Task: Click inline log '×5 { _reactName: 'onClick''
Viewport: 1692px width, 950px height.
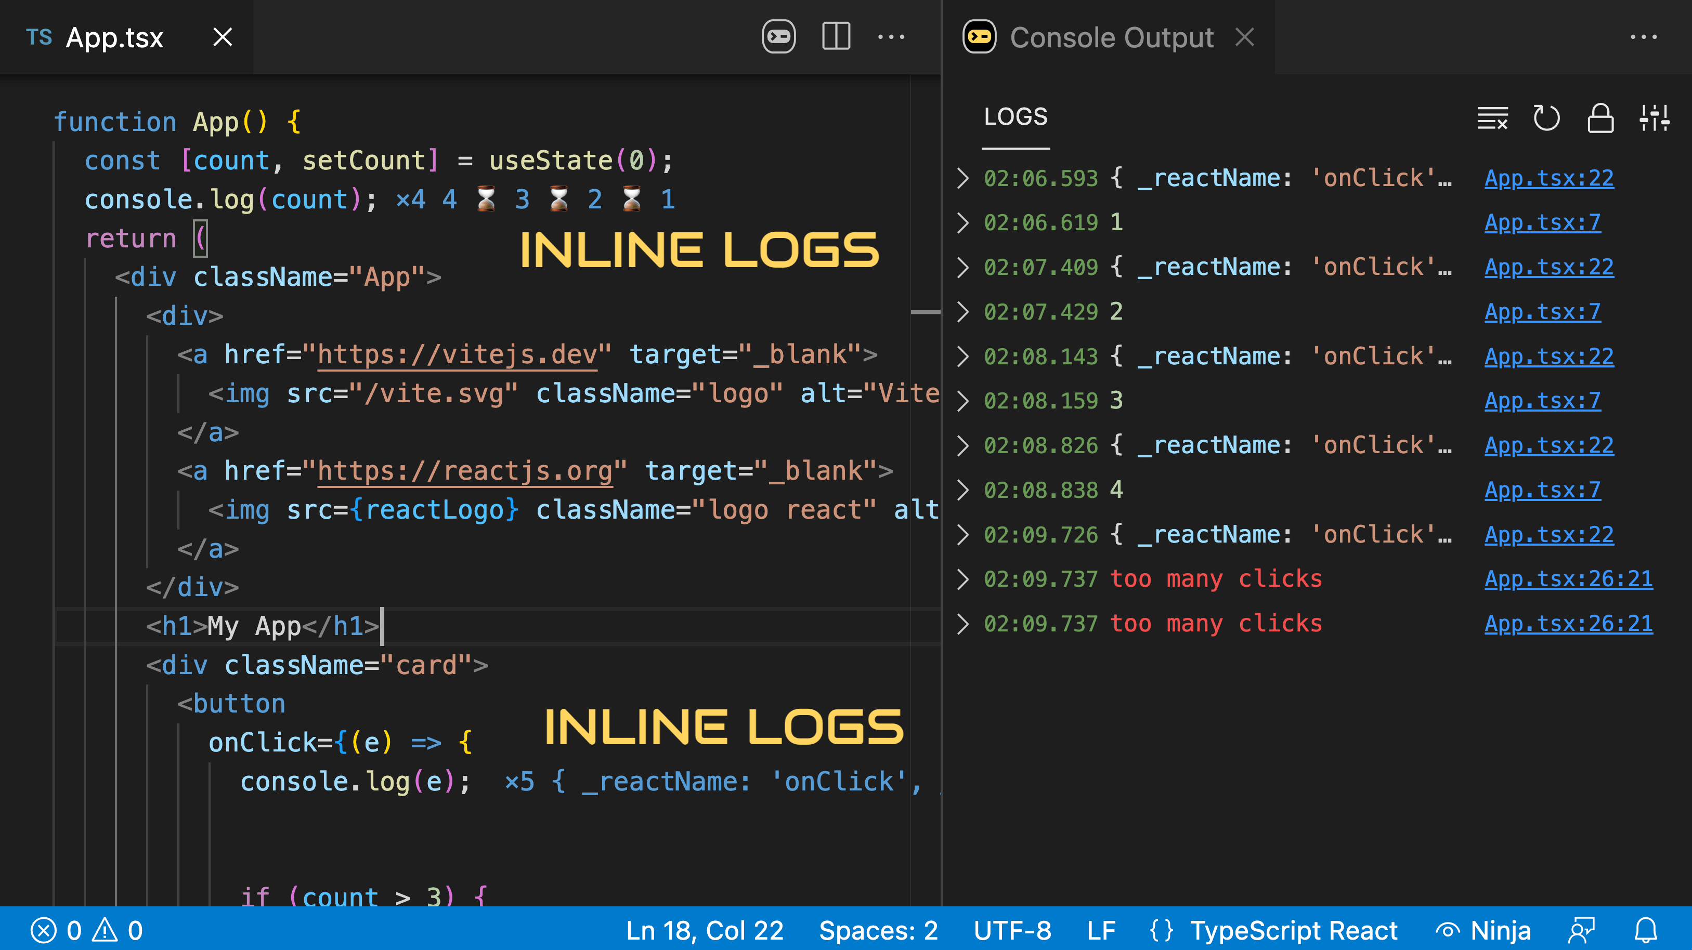Action: click(713, 781)
